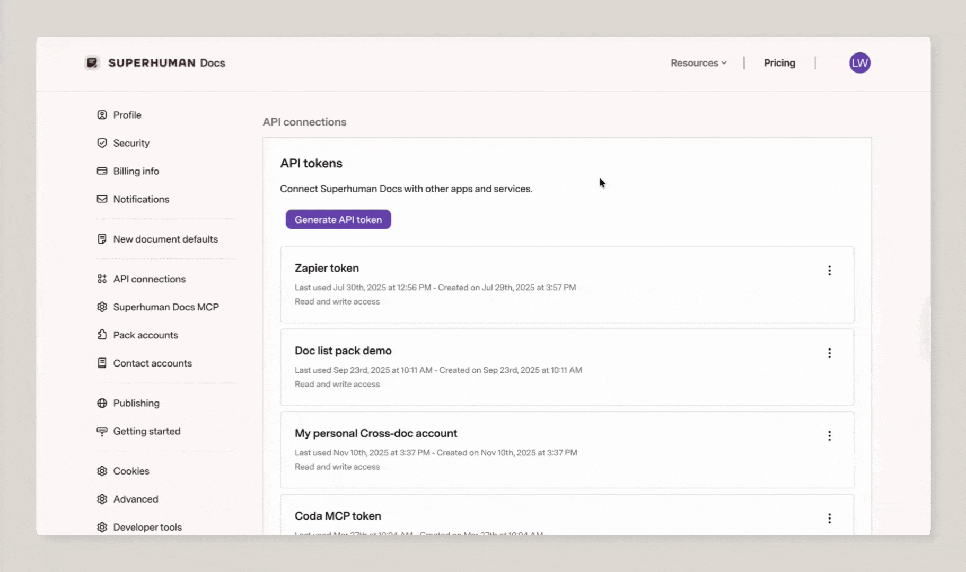
Task: Click Doc list pack demo access text
Action: 337,384
